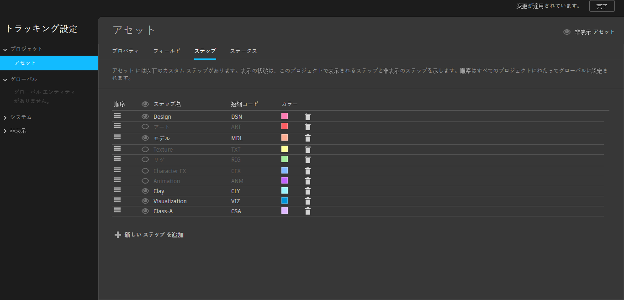Show the Animation step with eye toggle

click(x=145, y=181)
